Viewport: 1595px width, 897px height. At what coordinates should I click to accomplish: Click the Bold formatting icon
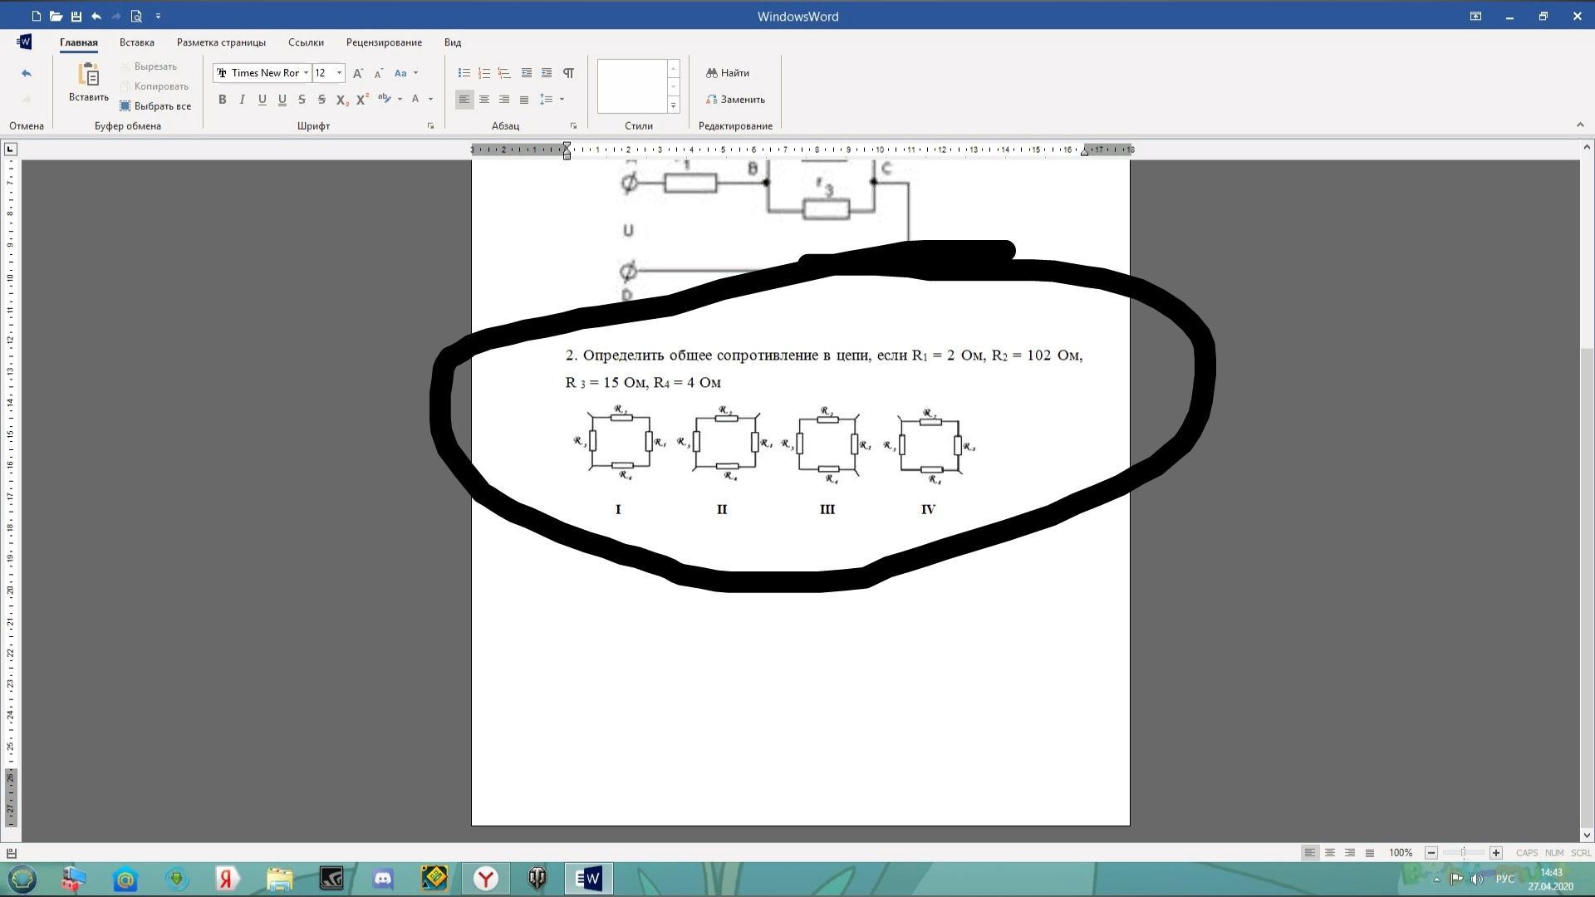[x=222, y=100]
